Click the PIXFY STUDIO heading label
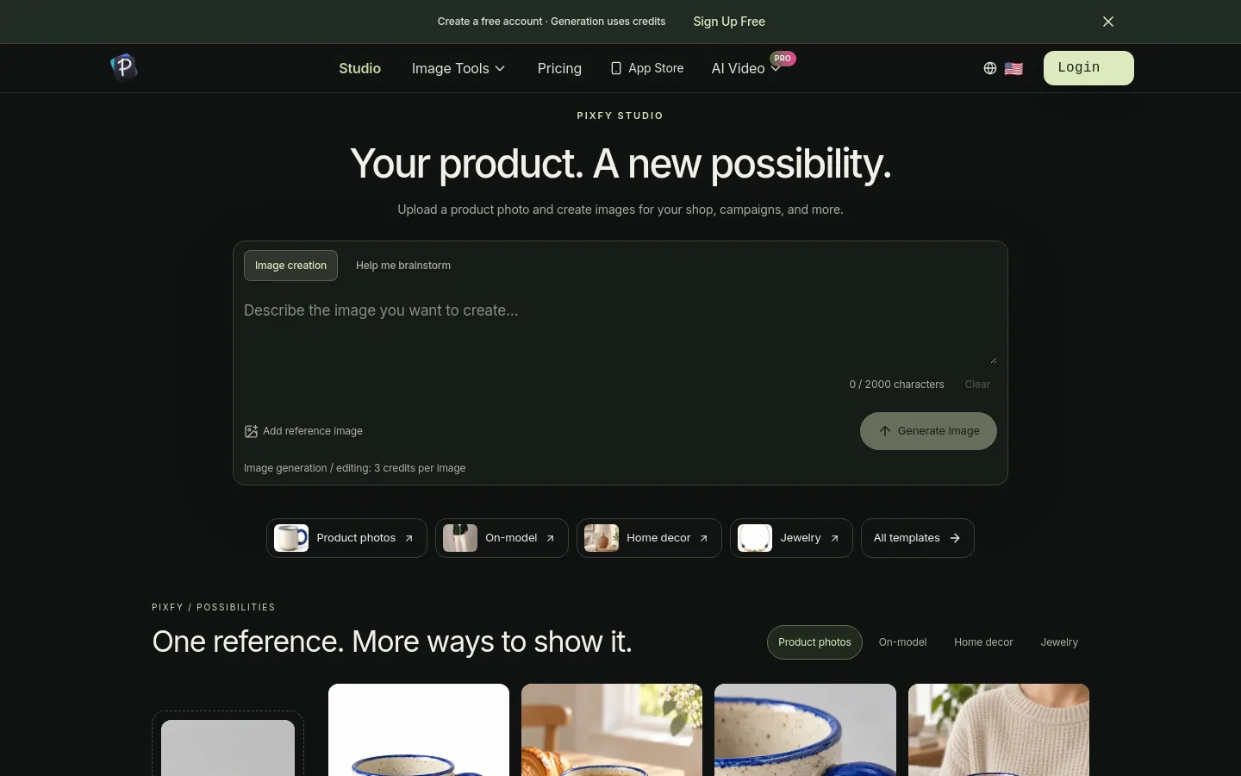 coord(620,116)
